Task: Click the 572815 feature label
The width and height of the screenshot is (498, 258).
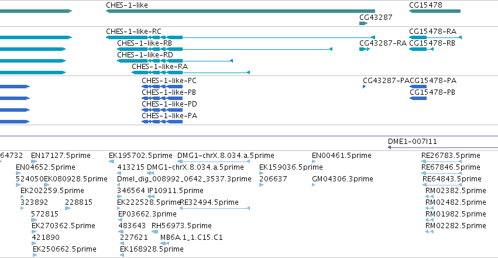Action: 45,214
